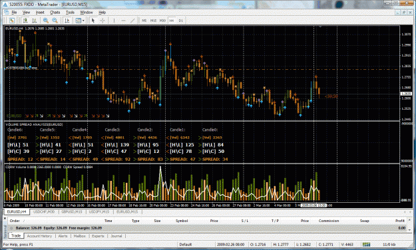The height and width of the screenshot is (250, 416).
Task: Click the V: 4463 volume status value
Action: (x=347, y=245)
